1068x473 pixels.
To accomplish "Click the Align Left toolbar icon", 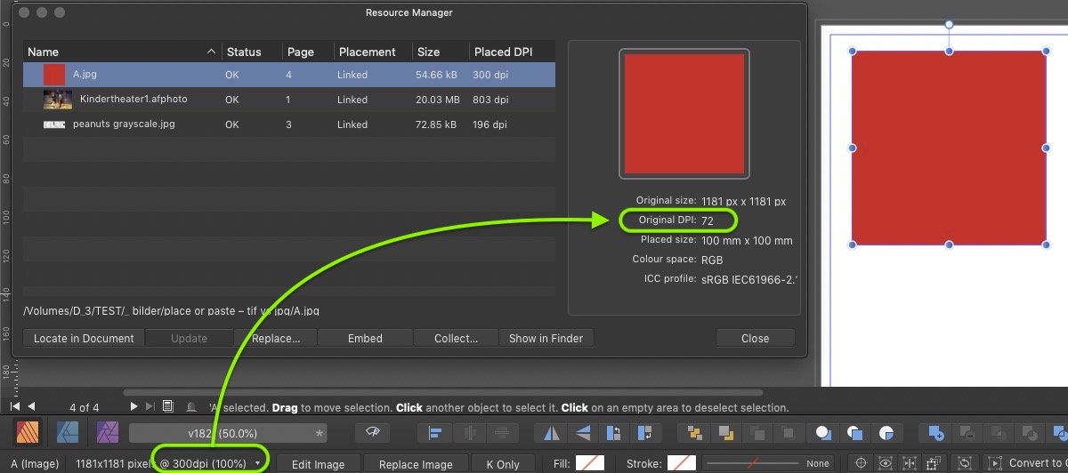I will point(436,433).
